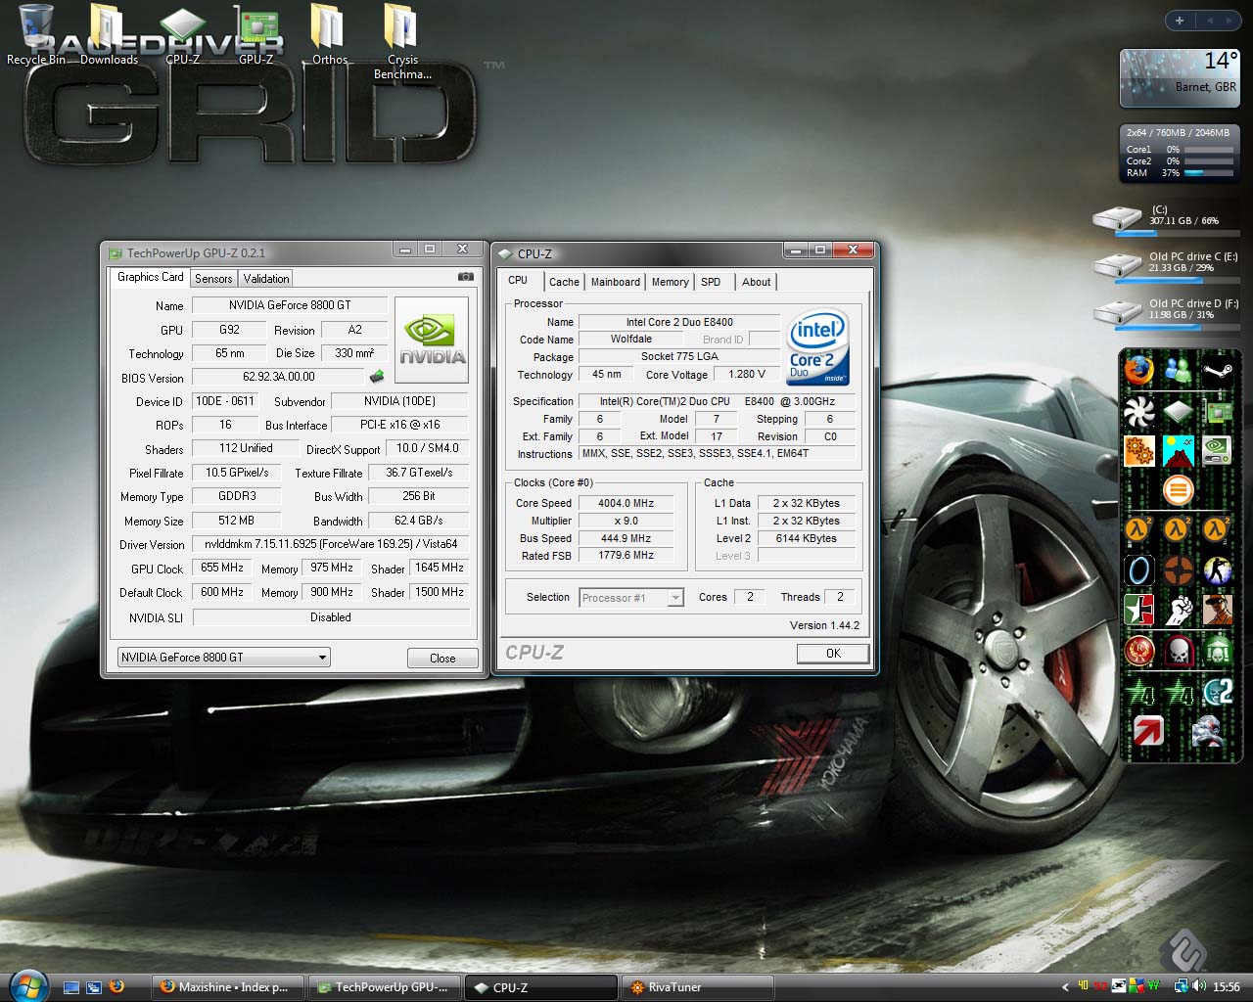
Task: Open the About tab in CPU-Z
Action: [x=756, y=282]
